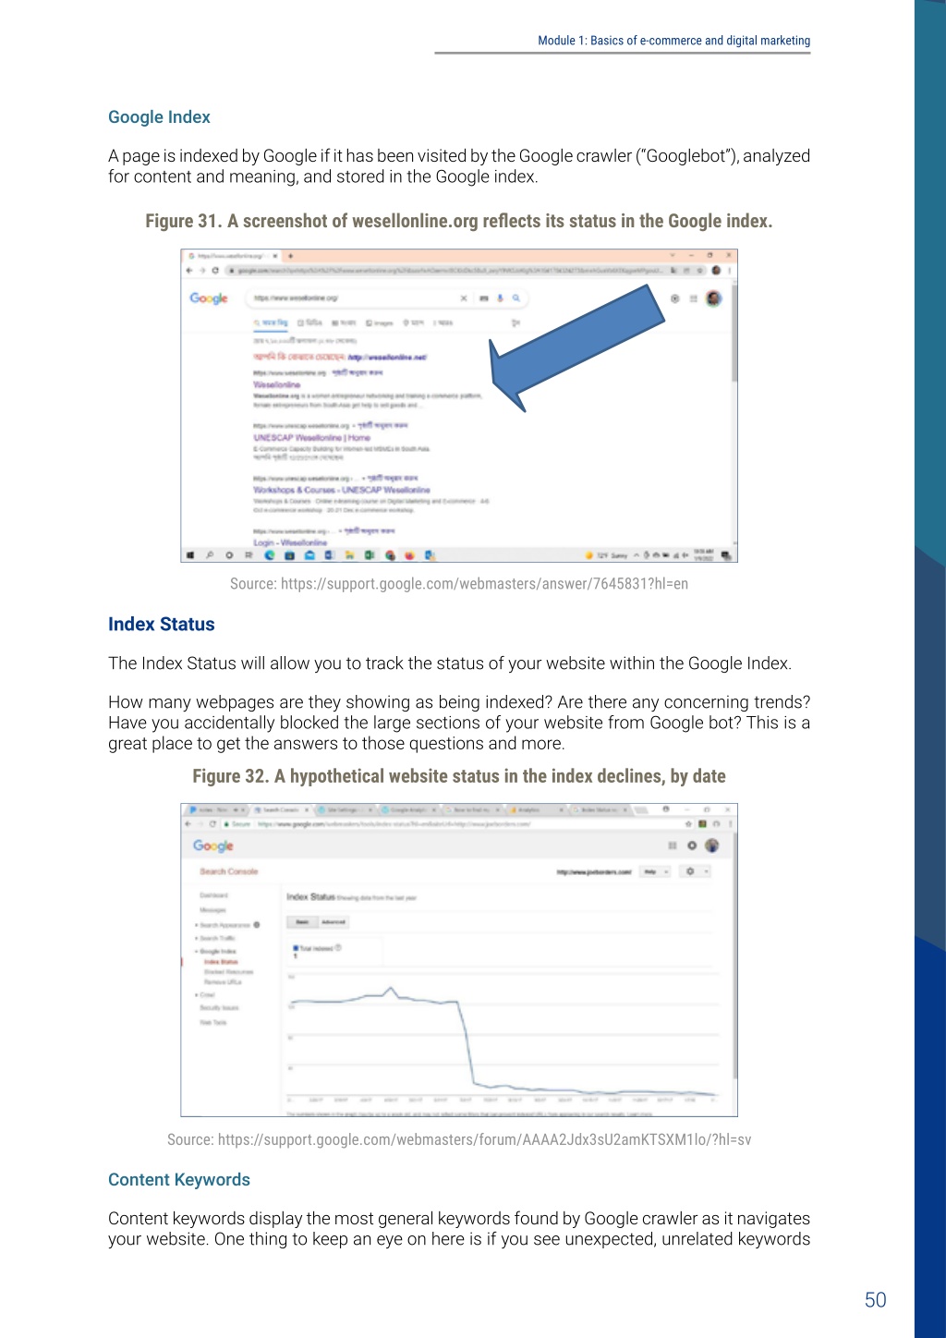Open the on-screen keyboard icon in Figure 31's search box
Screen dimensions: 946x1338
[x=484, y=298]
